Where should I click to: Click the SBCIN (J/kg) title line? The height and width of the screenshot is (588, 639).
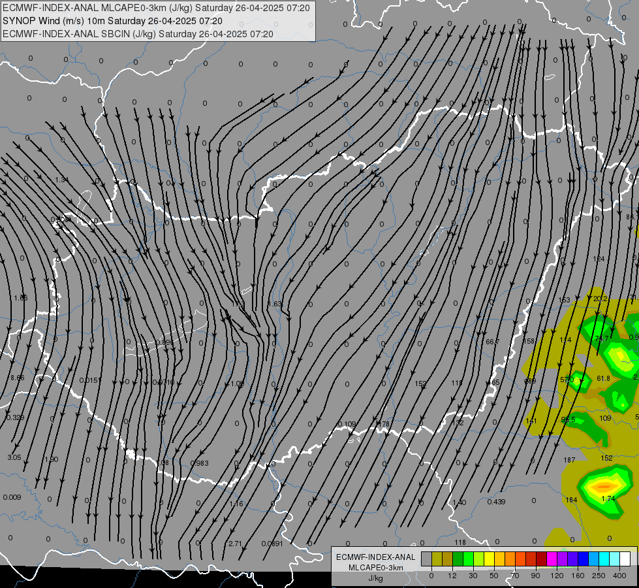point(138,34)
